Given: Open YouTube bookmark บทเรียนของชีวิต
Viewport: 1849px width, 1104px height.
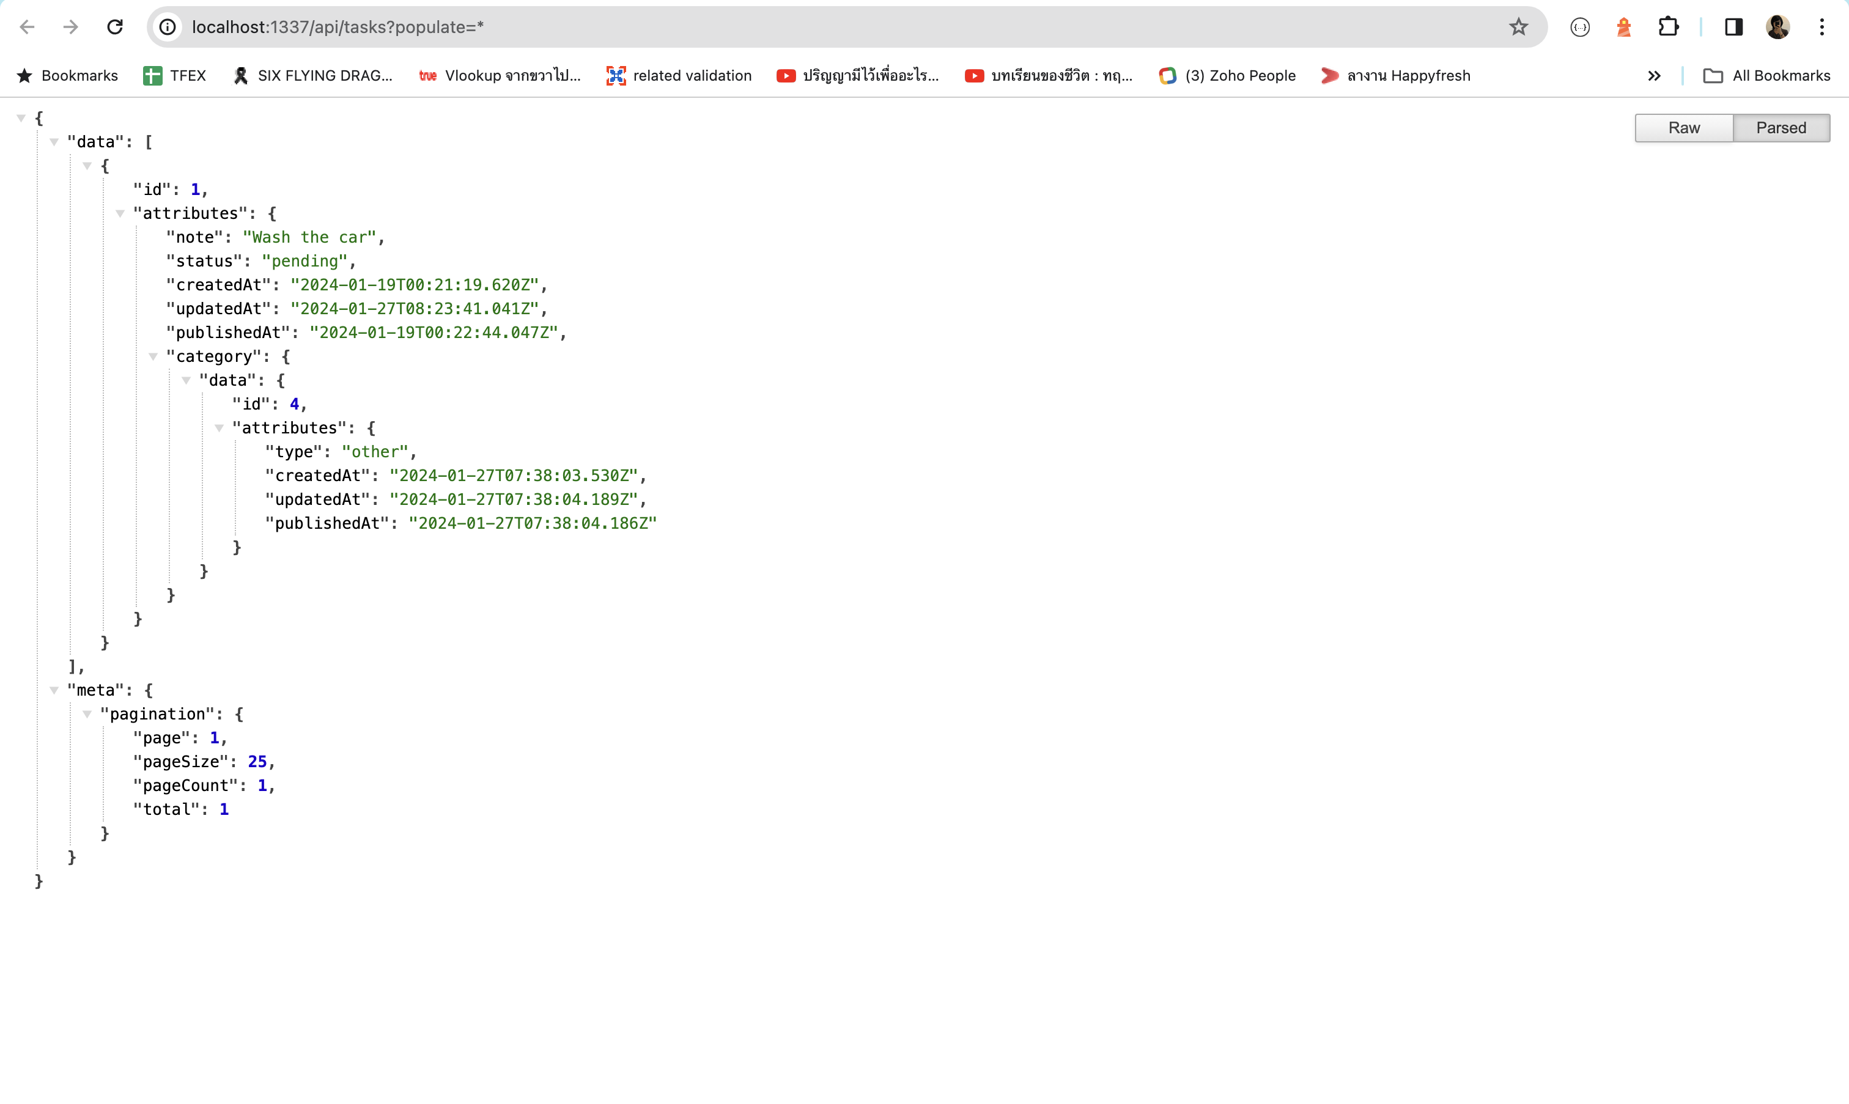Looking at the screenshot, I should coord(1049,76).
